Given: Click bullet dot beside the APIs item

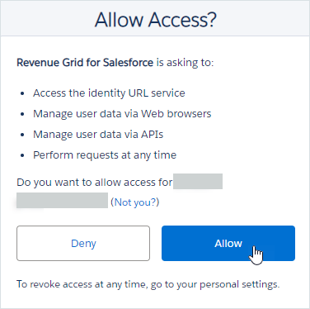Looking at the screenshot, I should pyautogui.click(x=22, y=135).
